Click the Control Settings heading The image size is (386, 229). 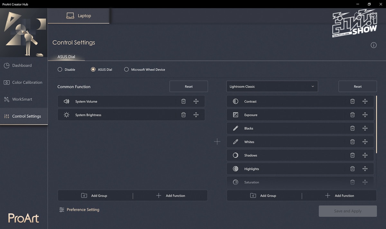coord(74,42)
